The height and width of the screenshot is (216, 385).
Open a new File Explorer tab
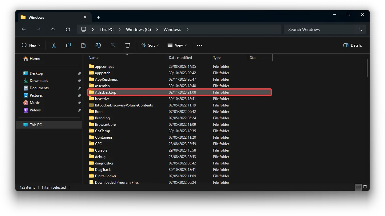point(98,17)
